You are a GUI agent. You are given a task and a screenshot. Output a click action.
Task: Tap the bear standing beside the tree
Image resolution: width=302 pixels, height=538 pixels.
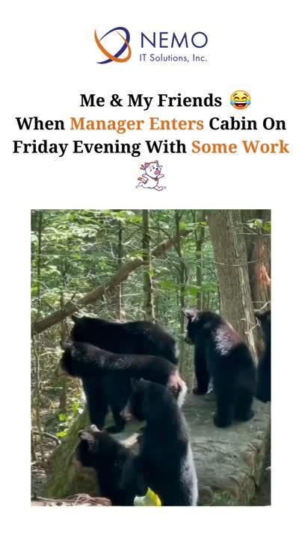[220, 365]
